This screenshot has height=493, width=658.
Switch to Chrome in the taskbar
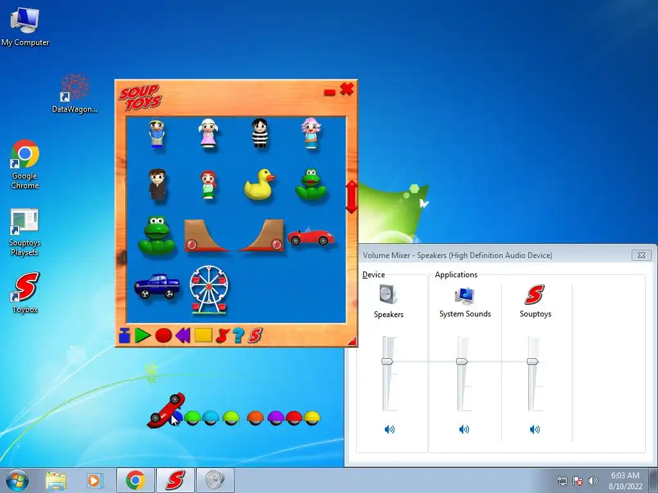136,480
